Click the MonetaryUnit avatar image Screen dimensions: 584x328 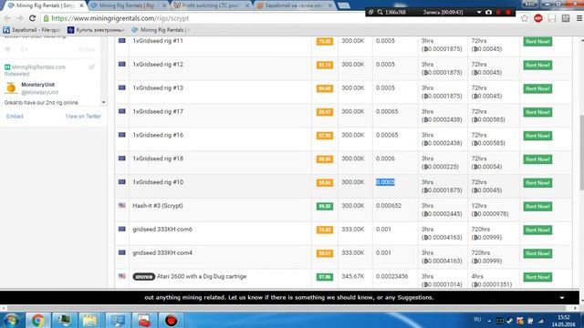(11, 87)
